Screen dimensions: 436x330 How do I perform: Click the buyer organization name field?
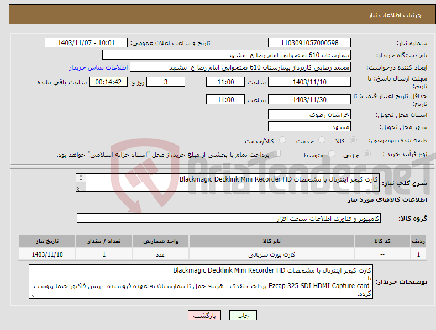[227, 55]
